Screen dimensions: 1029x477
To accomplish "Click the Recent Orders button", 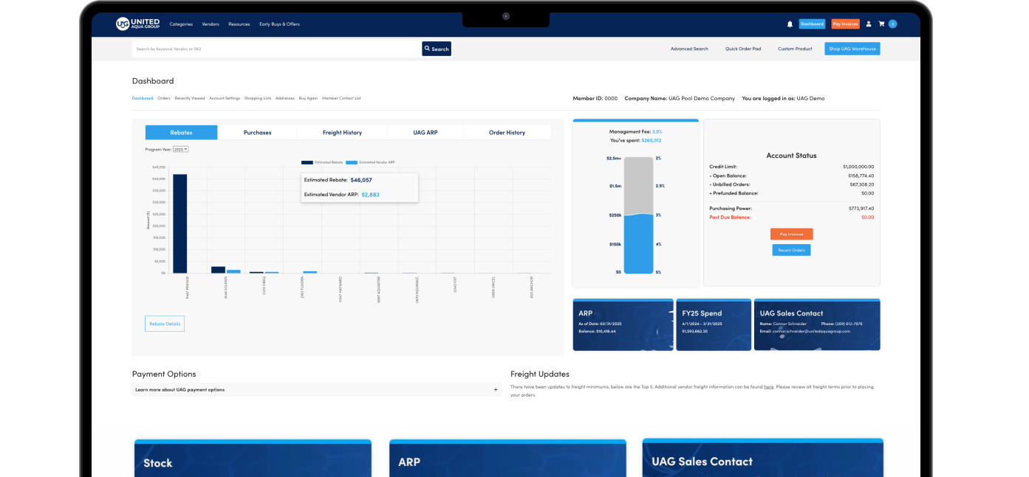I will (x=791, y=250).
